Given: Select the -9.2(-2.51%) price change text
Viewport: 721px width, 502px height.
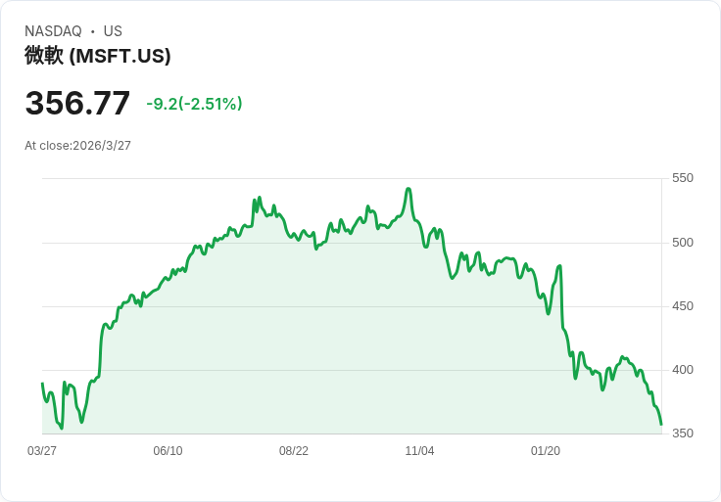Looking at the screenshot, I should pos(194,104).
